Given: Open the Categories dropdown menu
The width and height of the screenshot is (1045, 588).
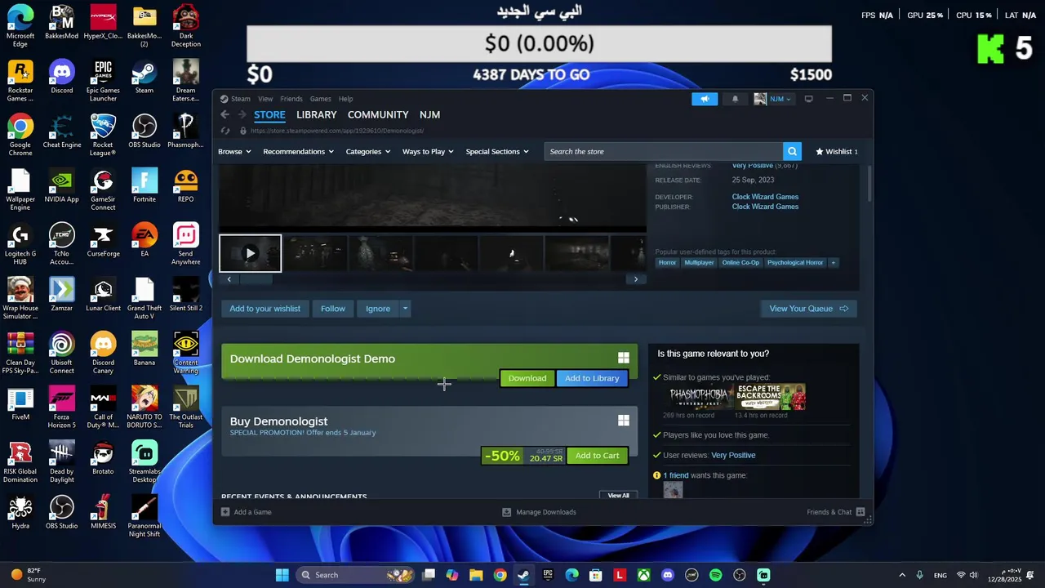Looking at the screenshot, I should pos(367,151).
